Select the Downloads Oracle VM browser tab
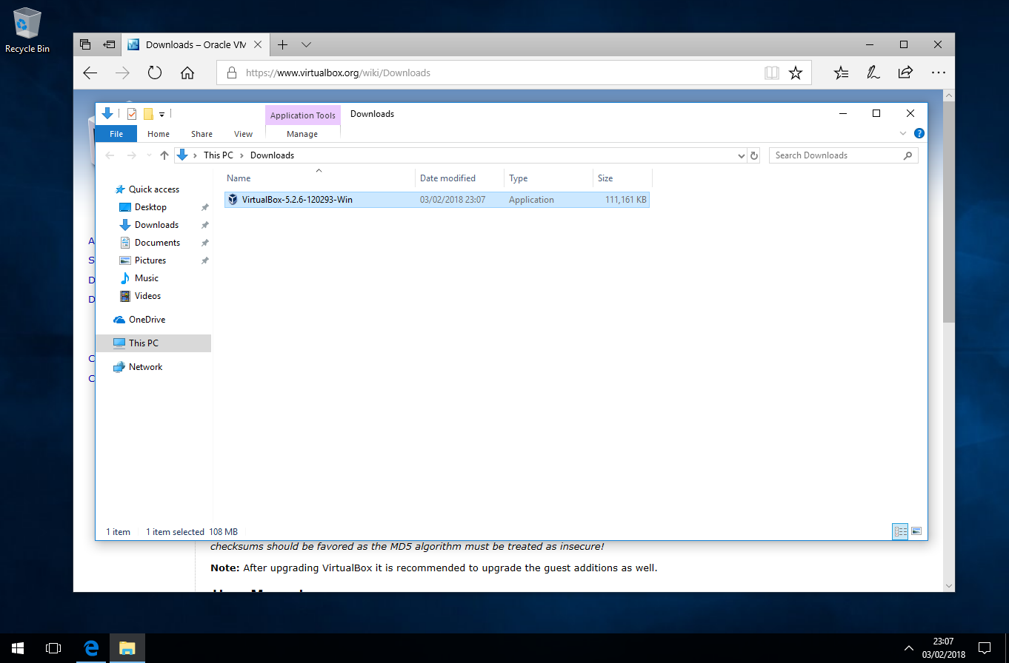 click(195, 44)
